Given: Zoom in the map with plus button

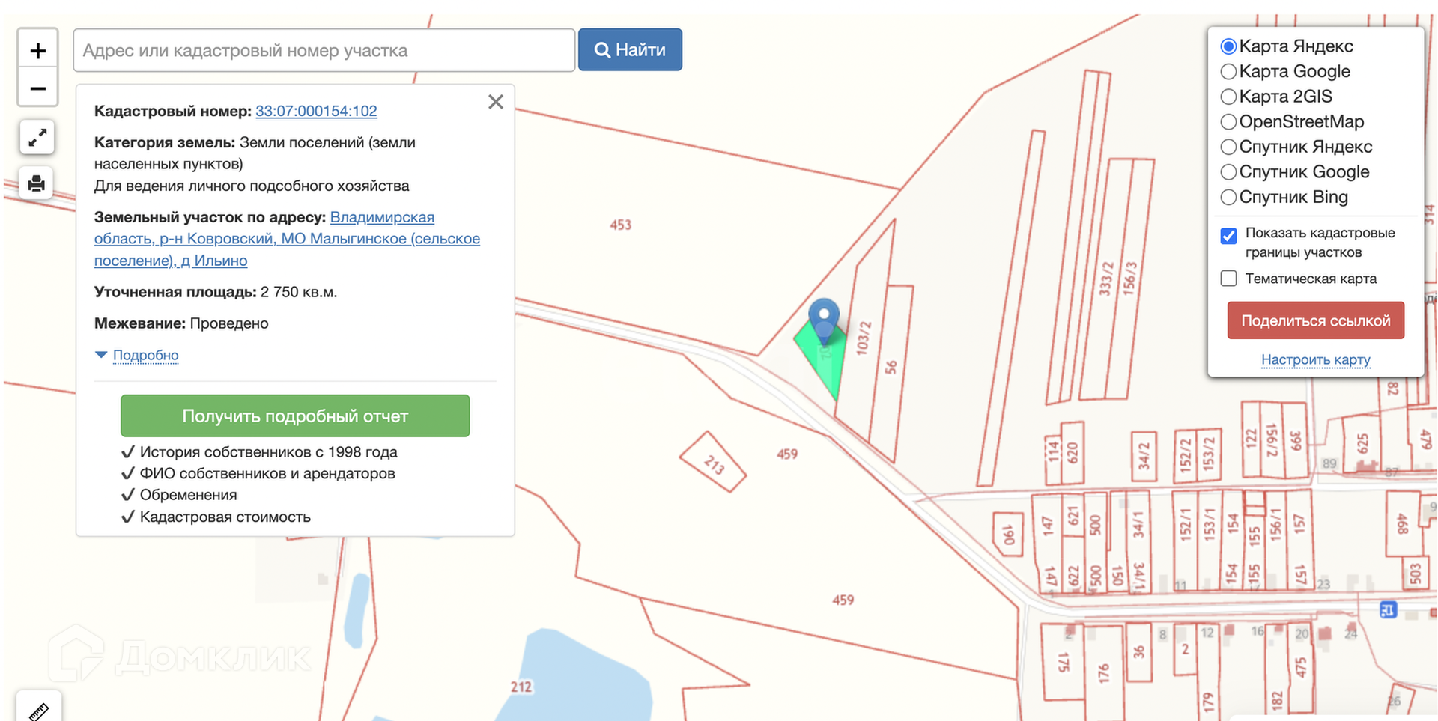Looking at the screenshot, I should click(x=38, y=50).
